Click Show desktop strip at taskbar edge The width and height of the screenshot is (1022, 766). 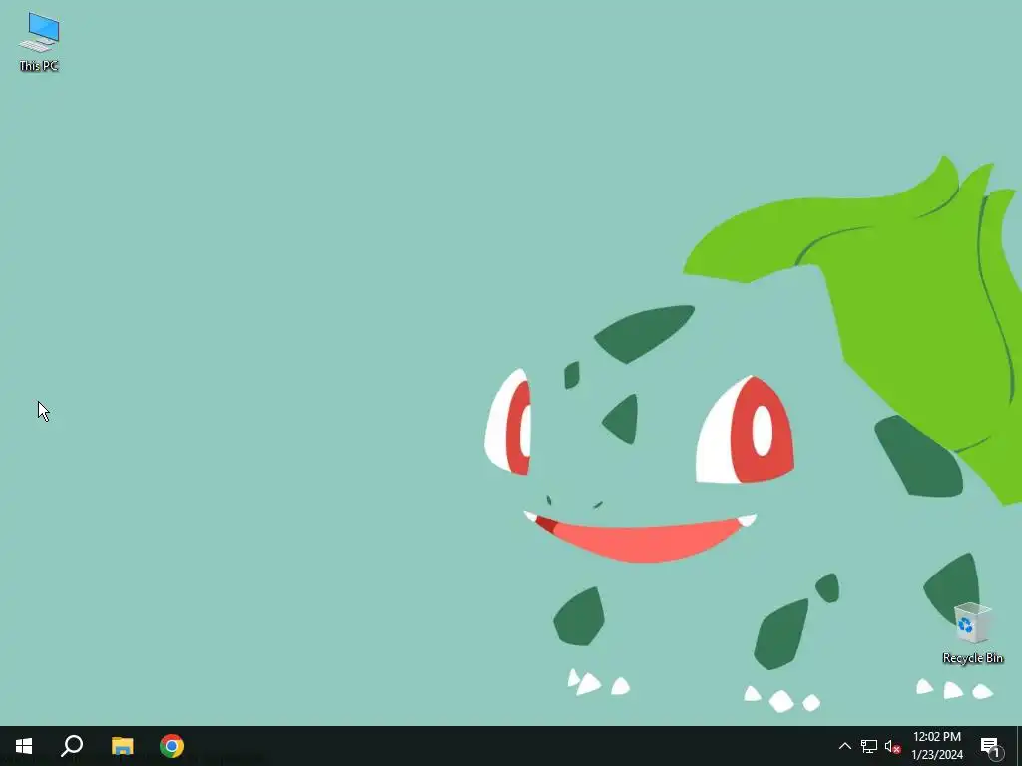pos(1019,746)
